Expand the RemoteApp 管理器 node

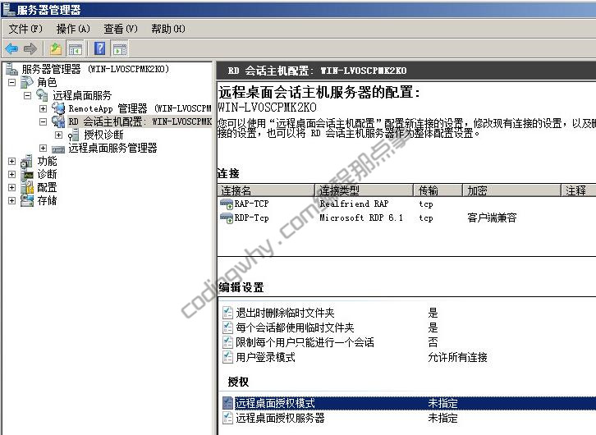(43, 108)
